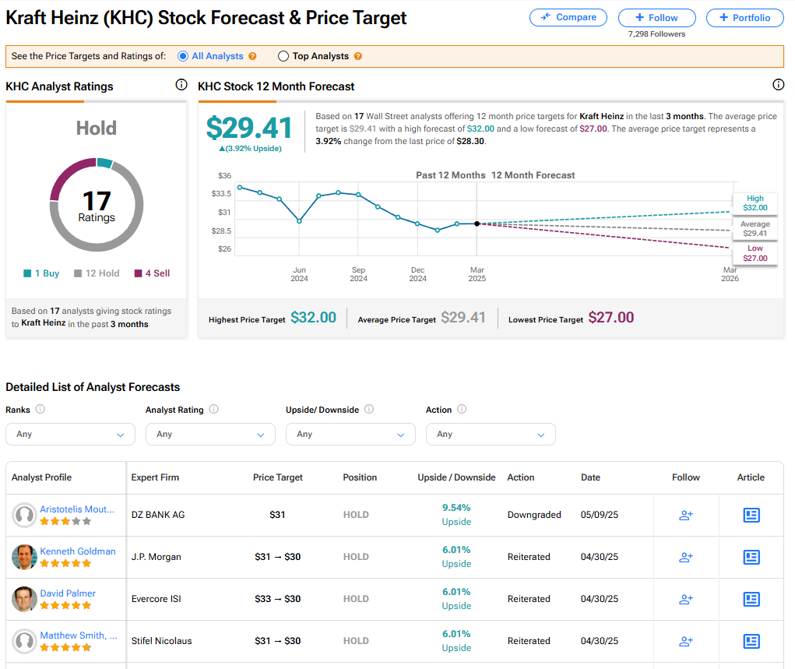The height and width of the screenshot is (669, 795).
Task: Click the Upside / Downside column header
Action: point(456,477)
